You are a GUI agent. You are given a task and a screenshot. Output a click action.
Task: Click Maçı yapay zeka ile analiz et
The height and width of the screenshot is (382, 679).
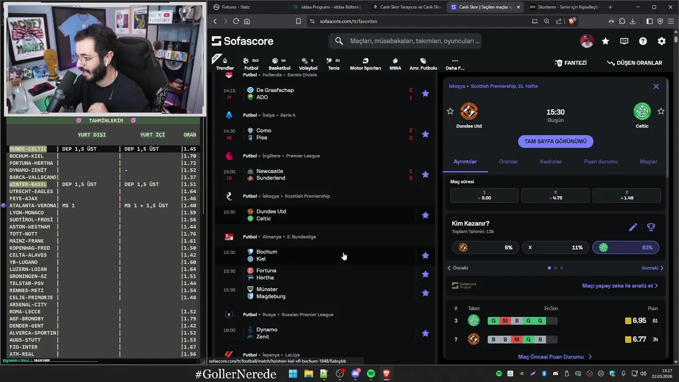pos(620,285)
